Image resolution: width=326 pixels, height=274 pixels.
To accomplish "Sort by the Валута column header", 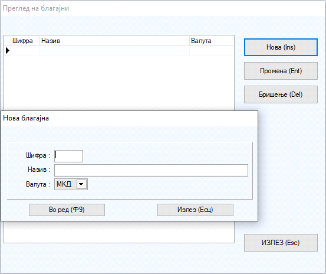I will coord(212,41).
